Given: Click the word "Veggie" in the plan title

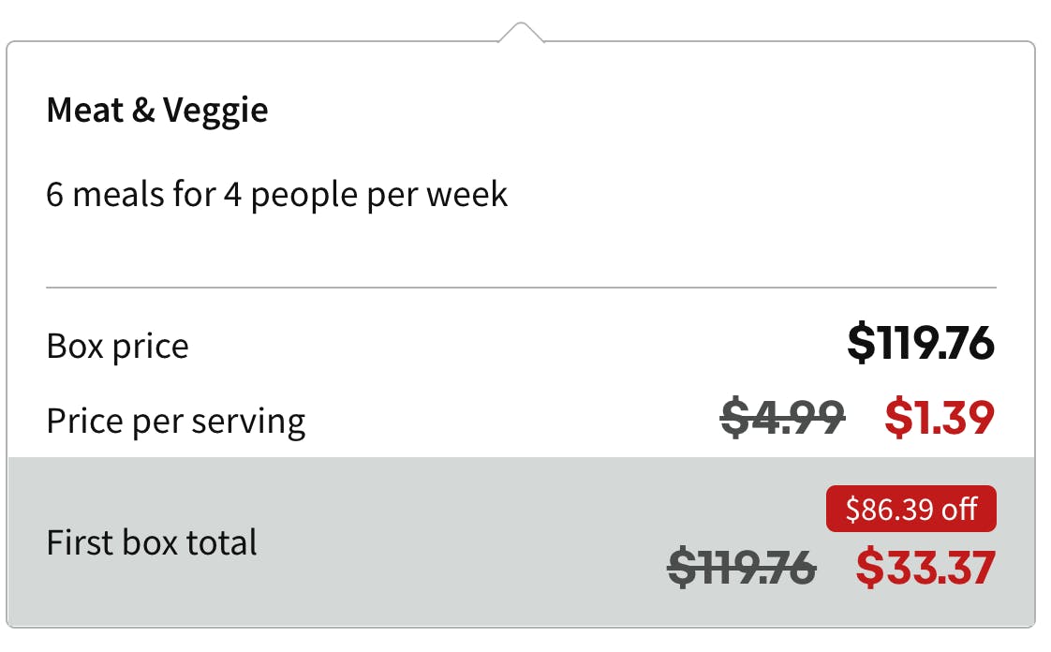Looking at the screenshot, I should [215, 111].
